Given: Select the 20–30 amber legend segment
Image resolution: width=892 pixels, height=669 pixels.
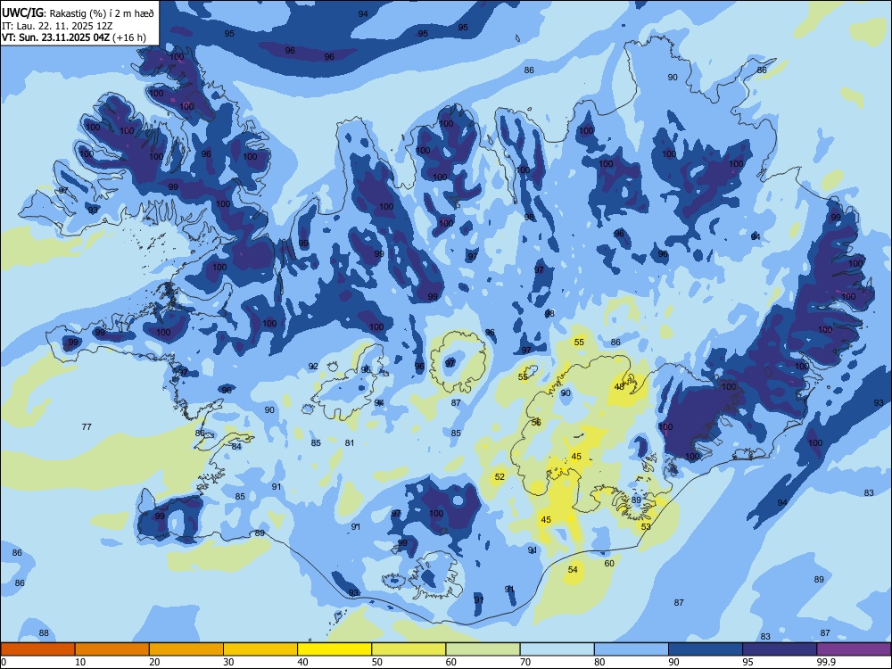Looking at the screenshot, I should tap(186, 649).
